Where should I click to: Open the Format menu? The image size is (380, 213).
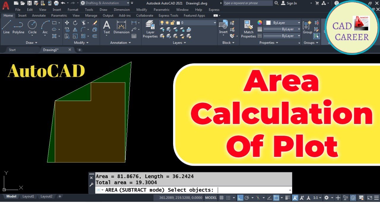pyautogui.click(x=73, y=10)
